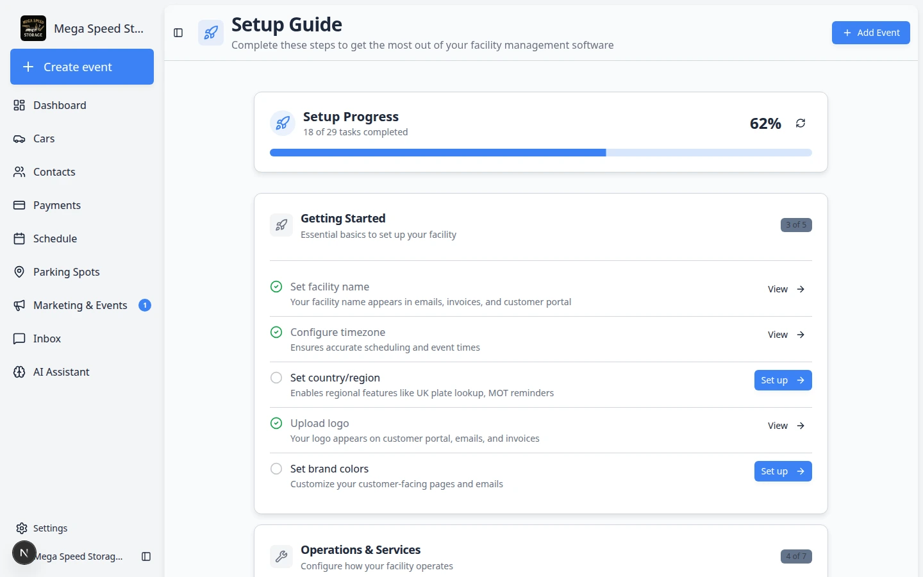Click the notification badge on Marketing & Events
923x577 pixels.
[x=145, y=305]
